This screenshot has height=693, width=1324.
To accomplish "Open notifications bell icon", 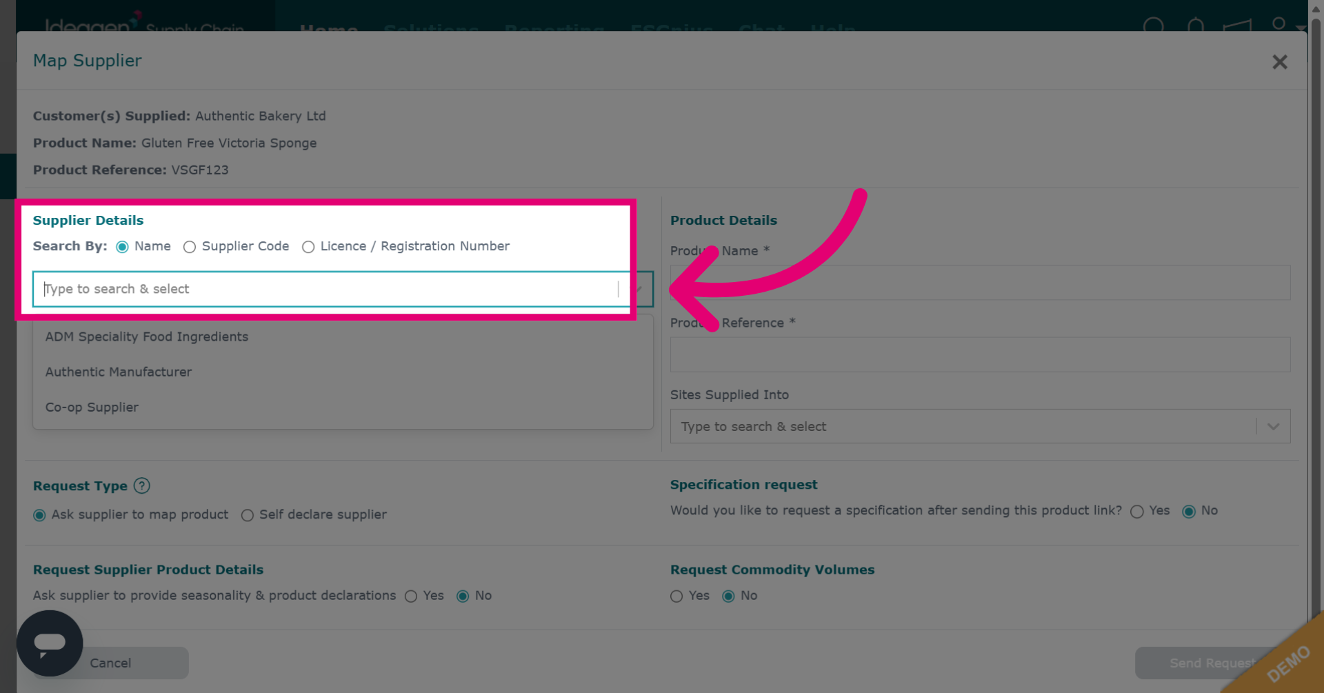I will (1196, 27).
